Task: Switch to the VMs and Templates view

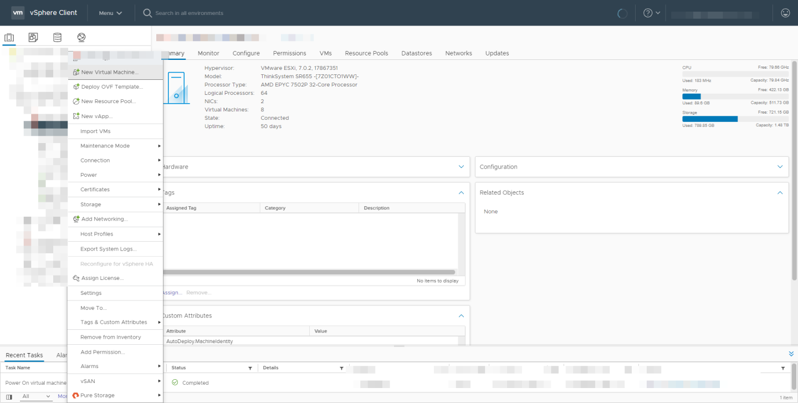Action: point(33,38)
